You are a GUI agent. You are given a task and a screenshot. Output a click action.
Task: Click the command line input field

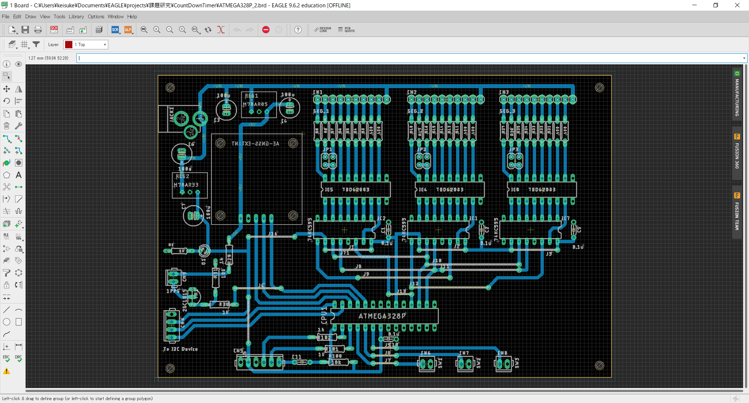click(402, 58)
